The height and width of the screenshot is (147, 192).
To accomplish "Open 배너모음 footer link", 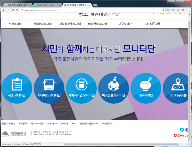I will [65, 124].
